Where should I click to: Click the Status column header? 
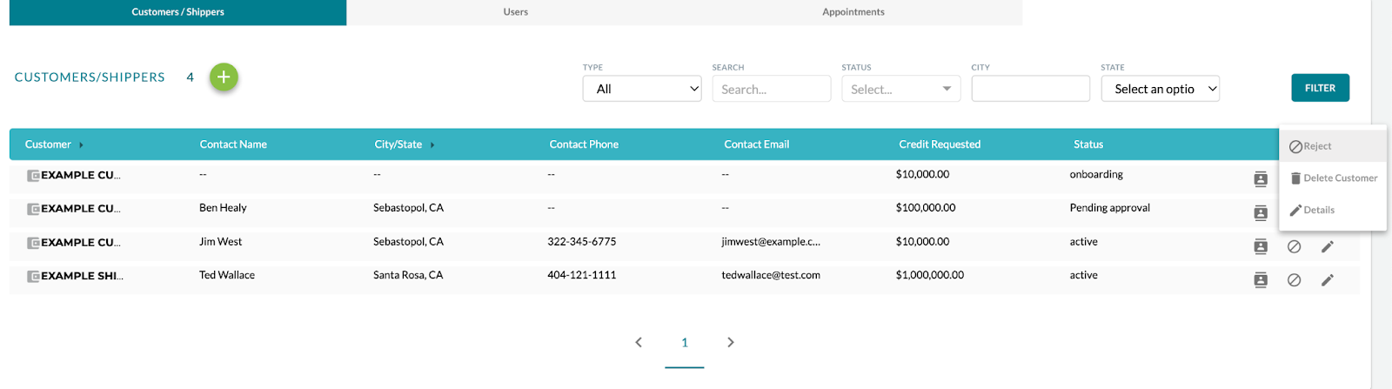pos(1088,144)
